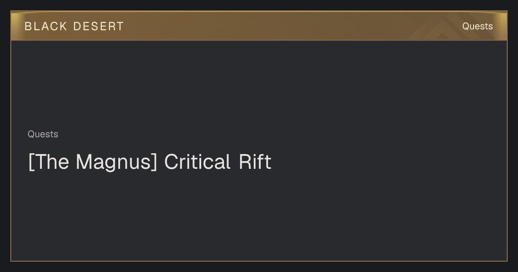Image resolution: width=518 pixels, height=272 pixels.
Task: Return home via BLACK DESERT wordmark
Action: pyautogui.click(x=74, y=26)
